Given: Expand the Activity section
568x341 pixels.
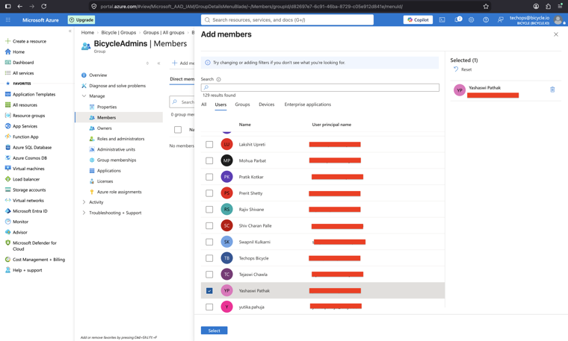Looking at the screenshot, I should click(84, 202).
